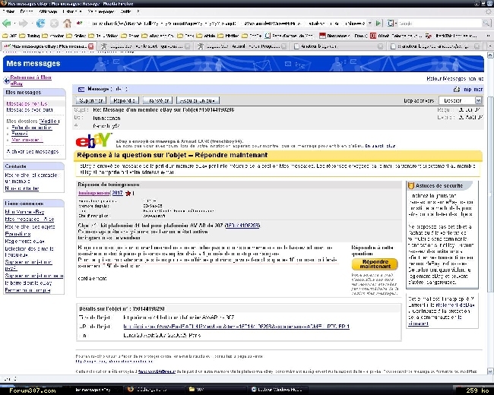
Task: Open the 'Page d'accueil' bookmark
Action: [x=290, y=36]
